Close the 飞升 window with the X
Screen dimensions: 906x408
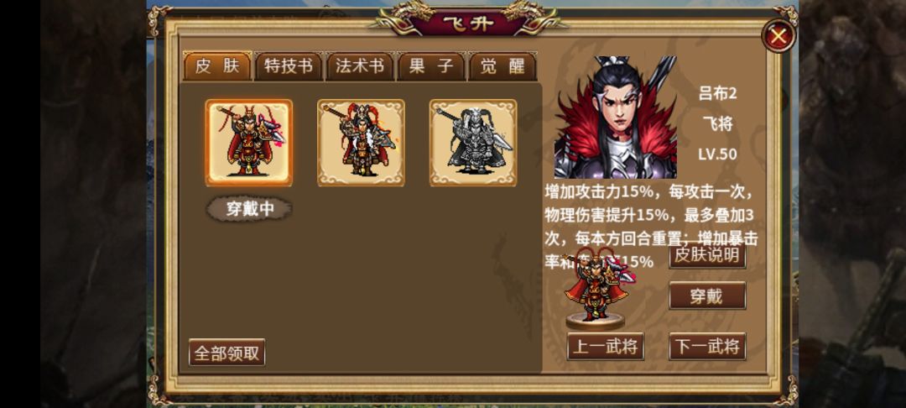coord(778,36)
